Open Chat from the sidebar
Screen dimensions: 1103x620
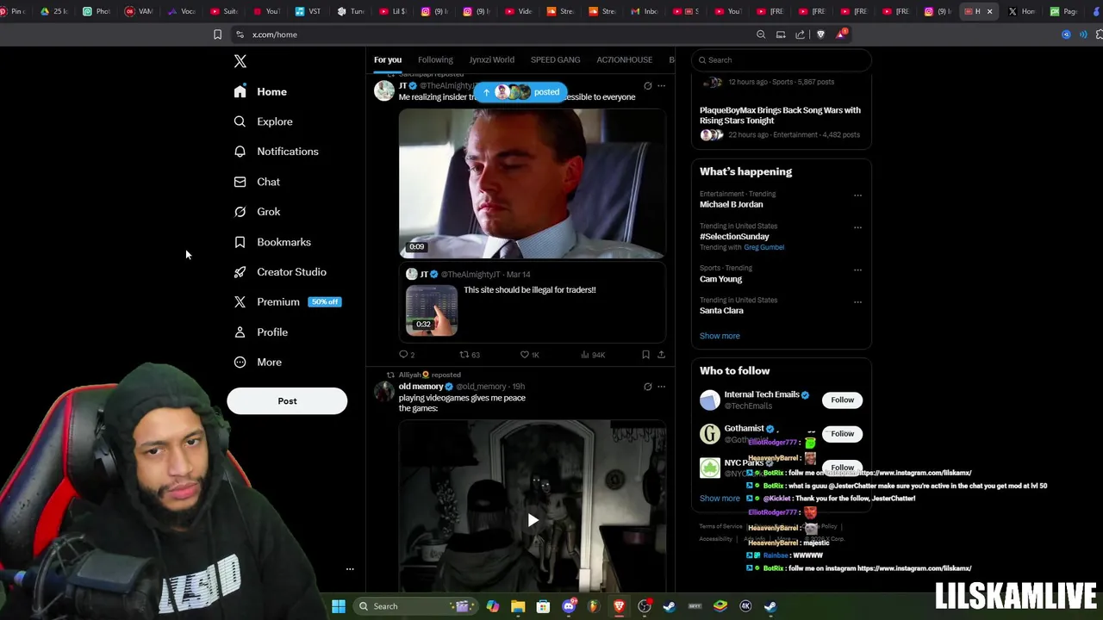pos(258,182)
